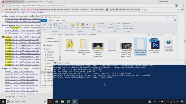Image resolution: width=186 pixels, height=104 pixels.
Task: Click Copy path in the Clipboard group
Action: (62, 26)
